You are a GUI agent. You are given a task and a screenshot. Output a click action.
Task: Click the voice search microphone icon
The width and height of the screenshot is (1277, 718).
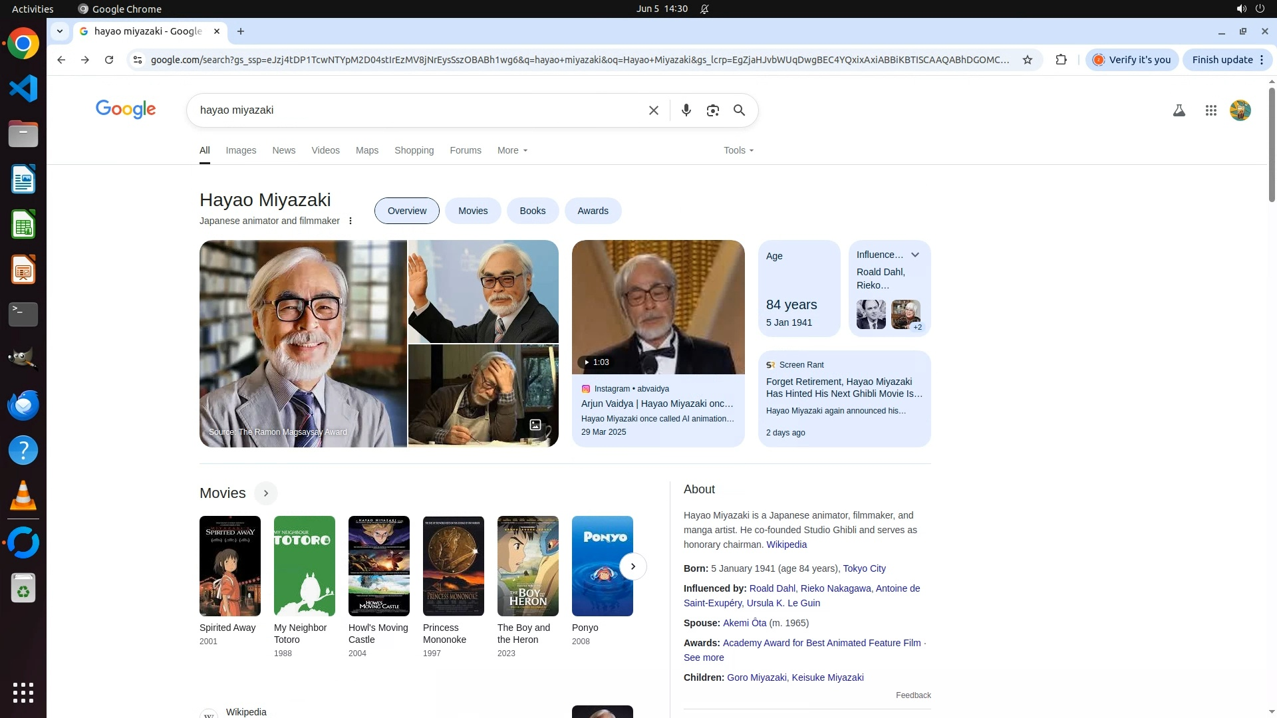point(686,110)
